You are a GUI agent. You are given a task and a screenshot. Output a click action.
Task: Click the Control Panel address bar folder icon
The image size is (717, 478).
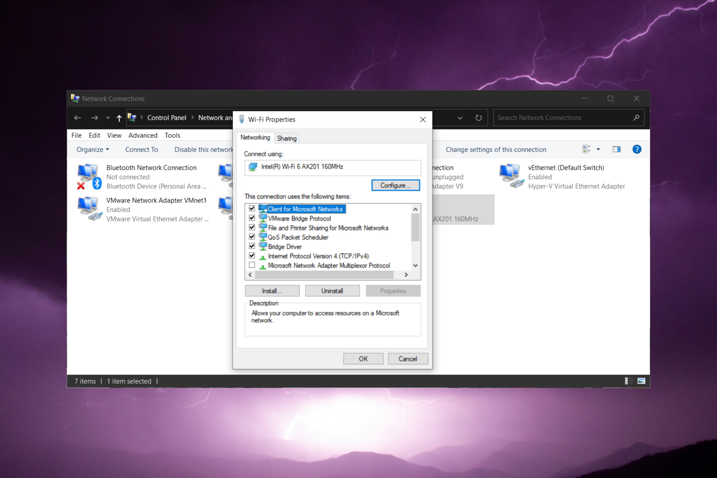coord(132,118)
